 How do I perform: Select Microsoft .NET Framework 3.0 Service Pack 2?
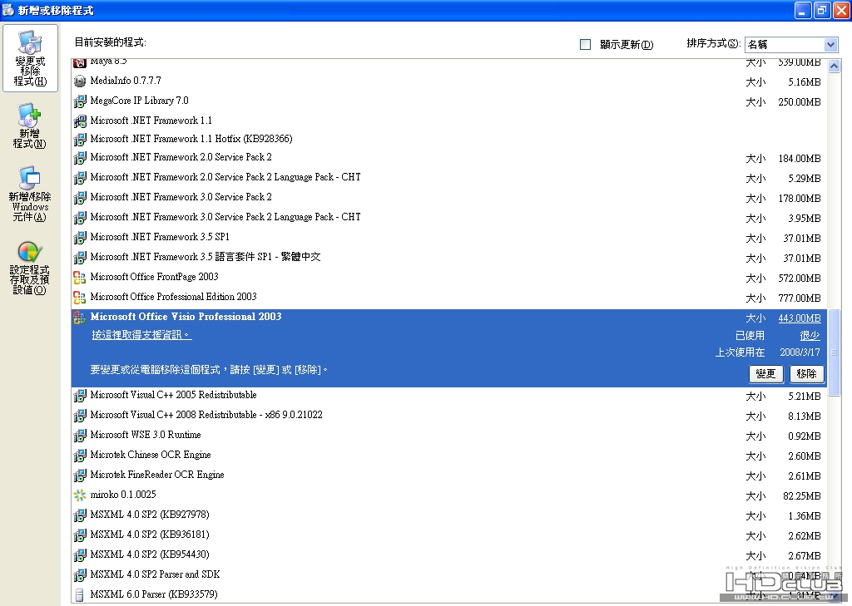(449, 197)
